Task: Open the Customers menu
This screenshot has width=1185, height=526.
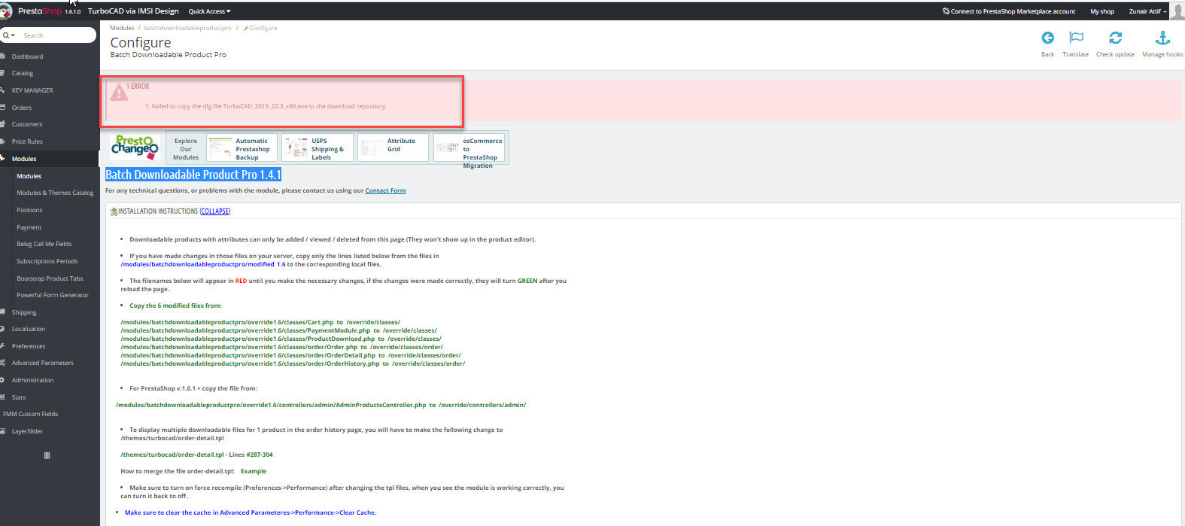Action: pos(26,124)
